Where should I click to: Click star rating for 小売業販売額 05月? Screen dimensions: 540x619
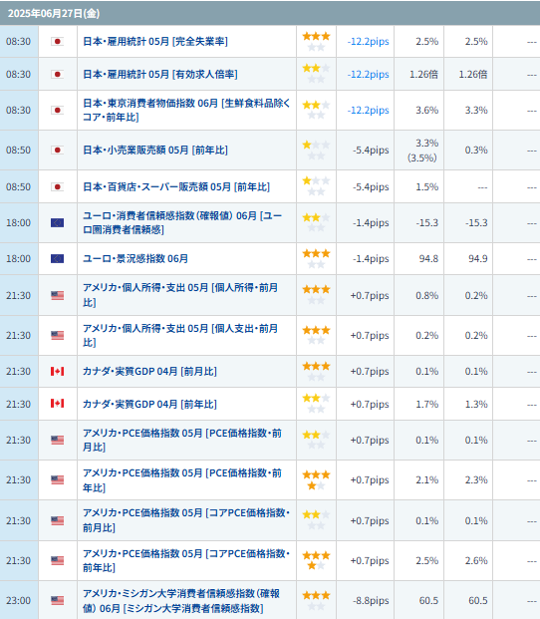(316, 150)
